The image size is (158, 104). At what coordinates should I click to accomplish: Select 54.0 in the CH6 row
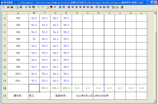point(56,46)
